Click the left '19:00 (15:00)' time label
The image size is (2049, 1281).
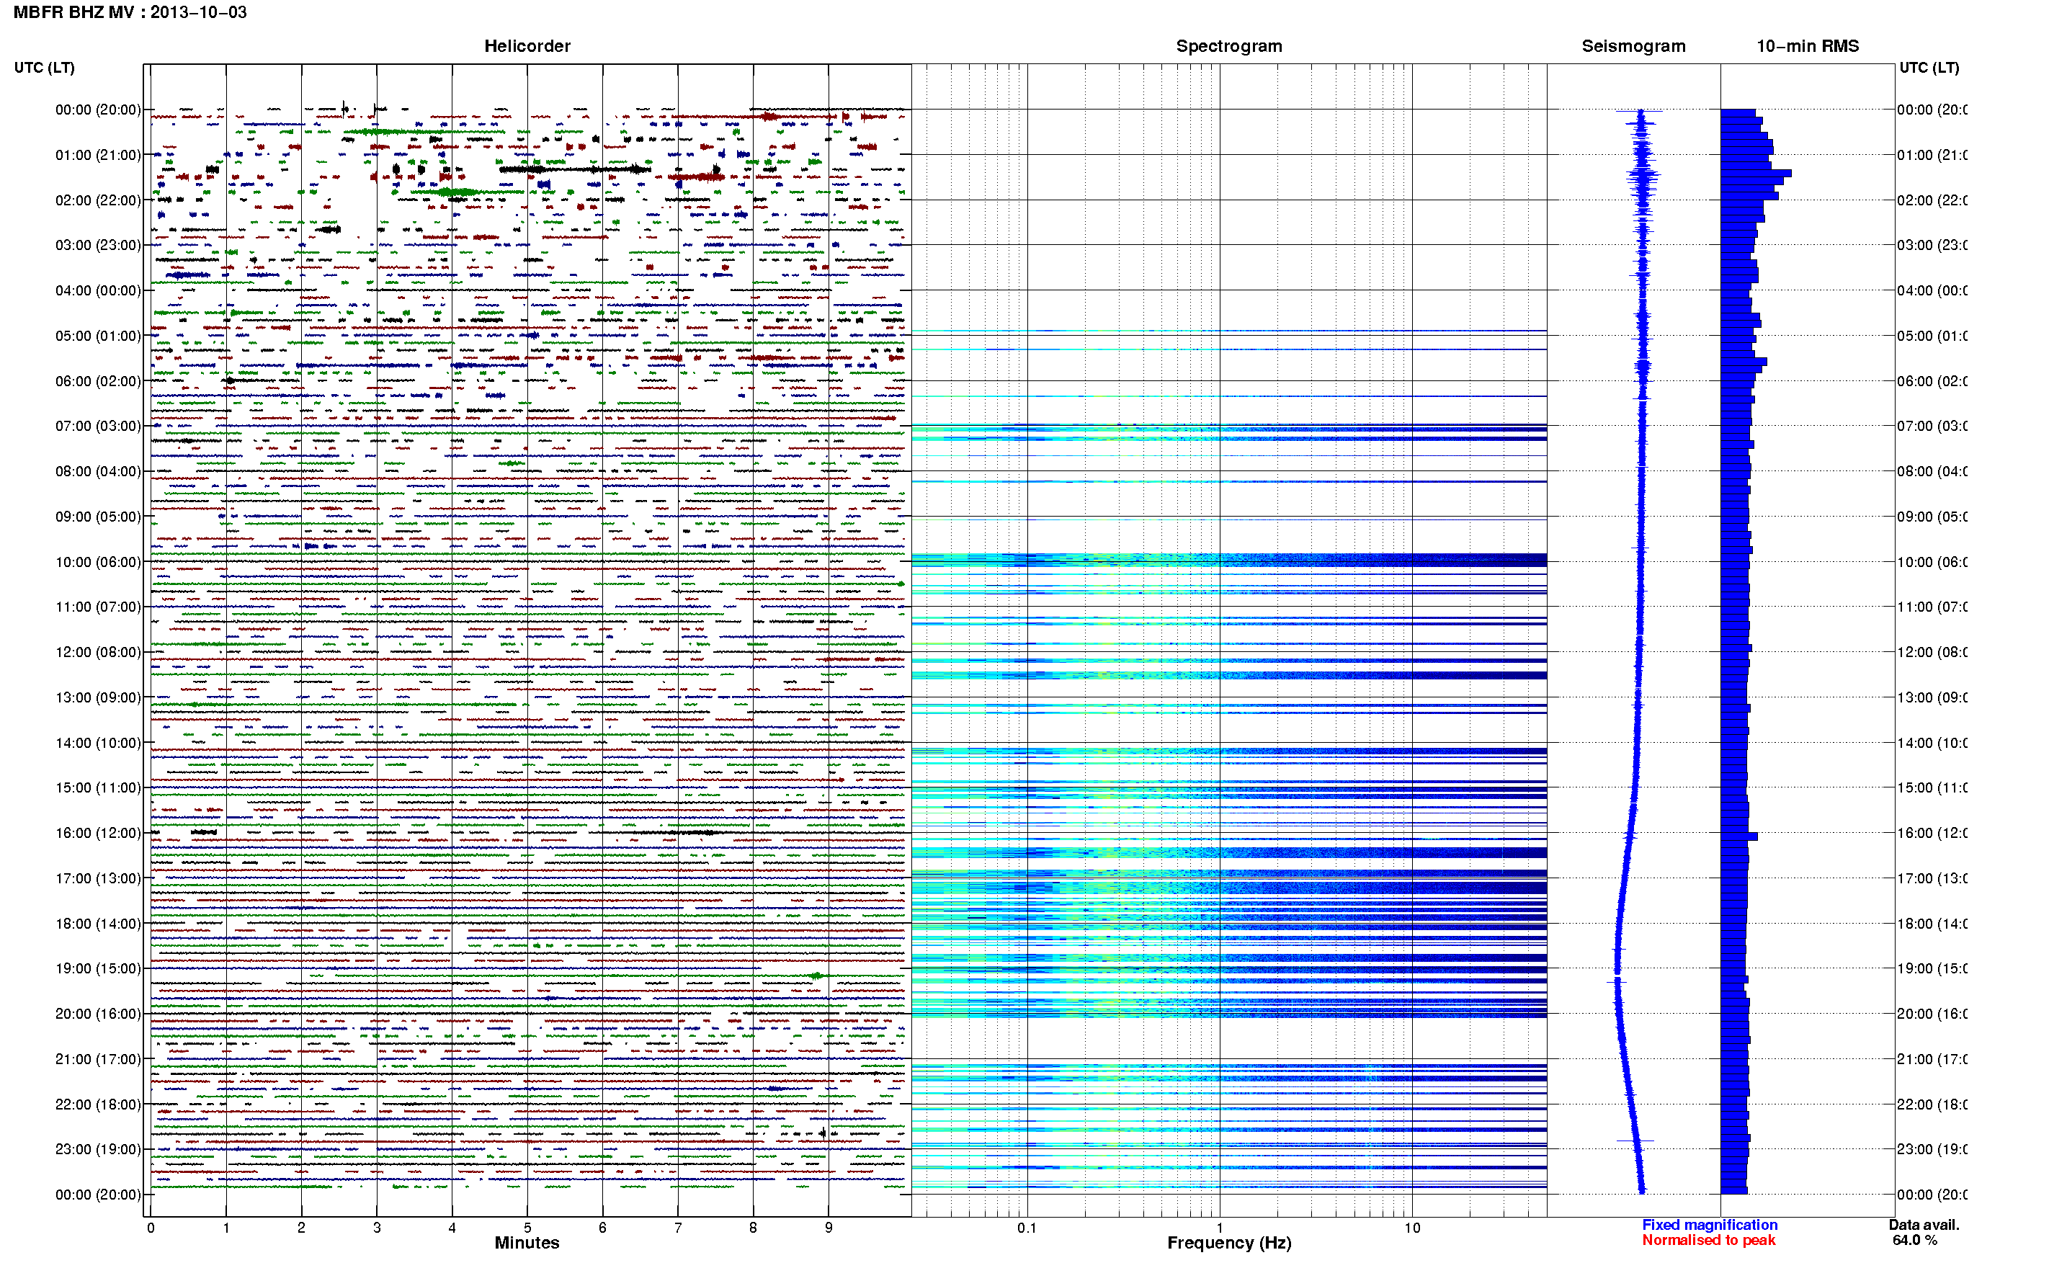(98, 969)
